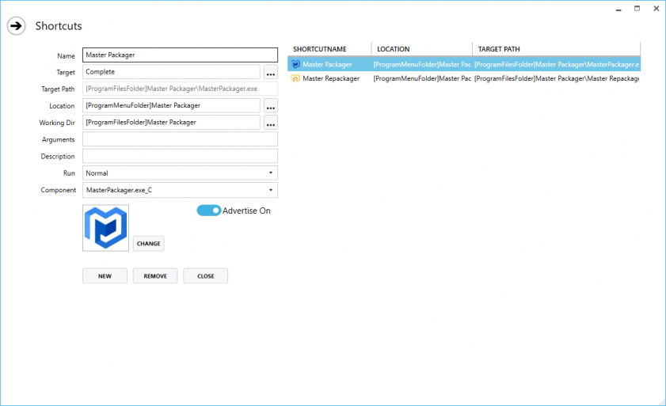Image resolution: width=666 pixels, height=406 pixels.
Task: Click the Master Packager shortcut icon preview
Action: pos(106,228)
